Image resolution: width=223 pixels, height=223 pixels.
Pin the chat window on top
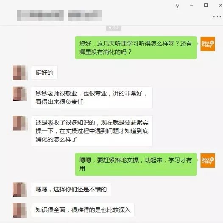pyautogui.click(x=177, y=5)
